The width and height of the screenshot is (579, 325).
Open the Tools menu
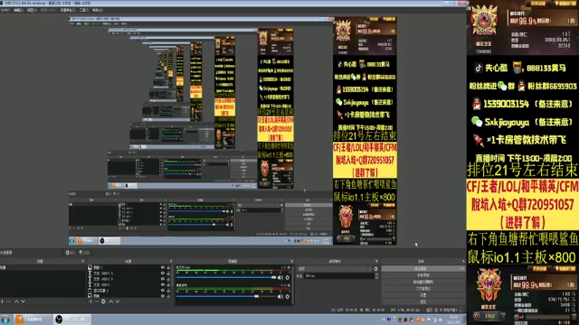(x=84, y=10)
